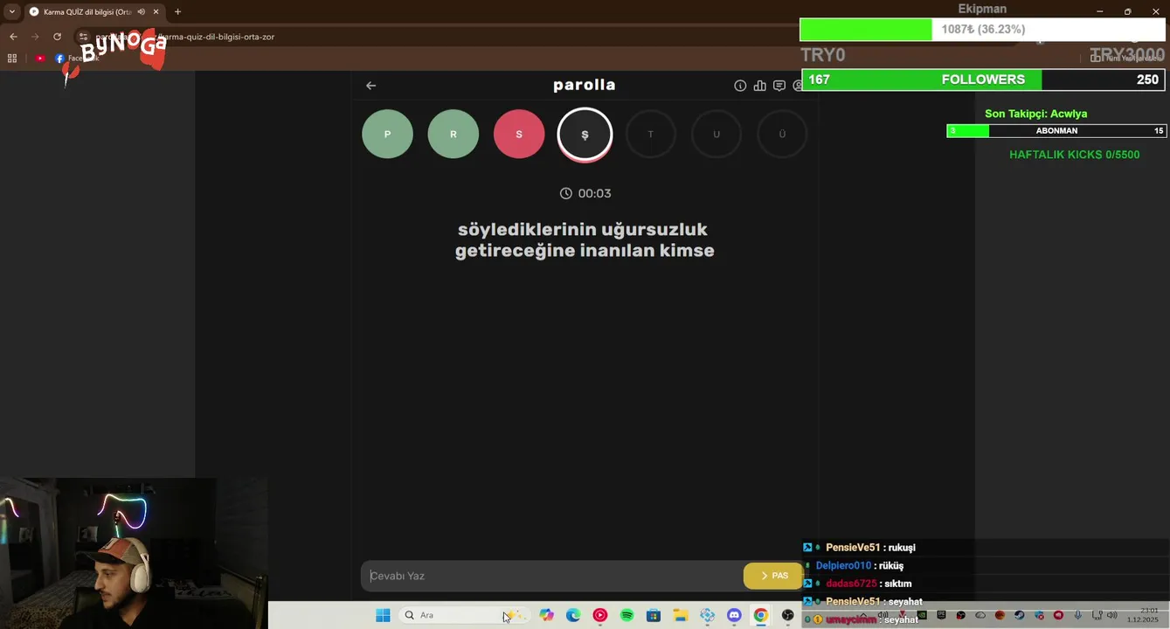This screenshot has height=629, width=1170.
Task: Open Spotify from the taskbar
Action: click(x=627, y=615)
